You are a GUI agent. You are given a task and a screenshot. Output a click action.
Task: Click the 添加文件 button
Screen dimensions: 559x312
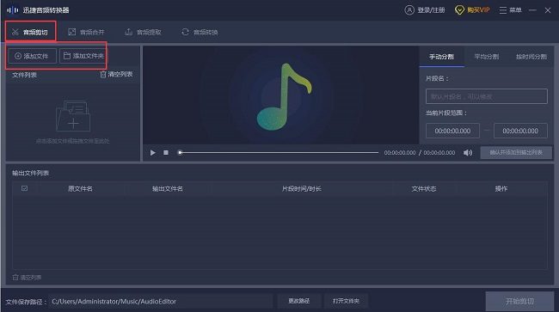click(32, 56)
